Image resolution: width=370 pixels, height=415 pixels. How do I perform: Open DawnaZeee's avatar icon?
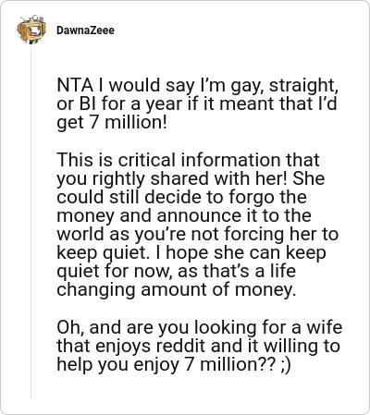pyautogui.click(x=31, y=30)
